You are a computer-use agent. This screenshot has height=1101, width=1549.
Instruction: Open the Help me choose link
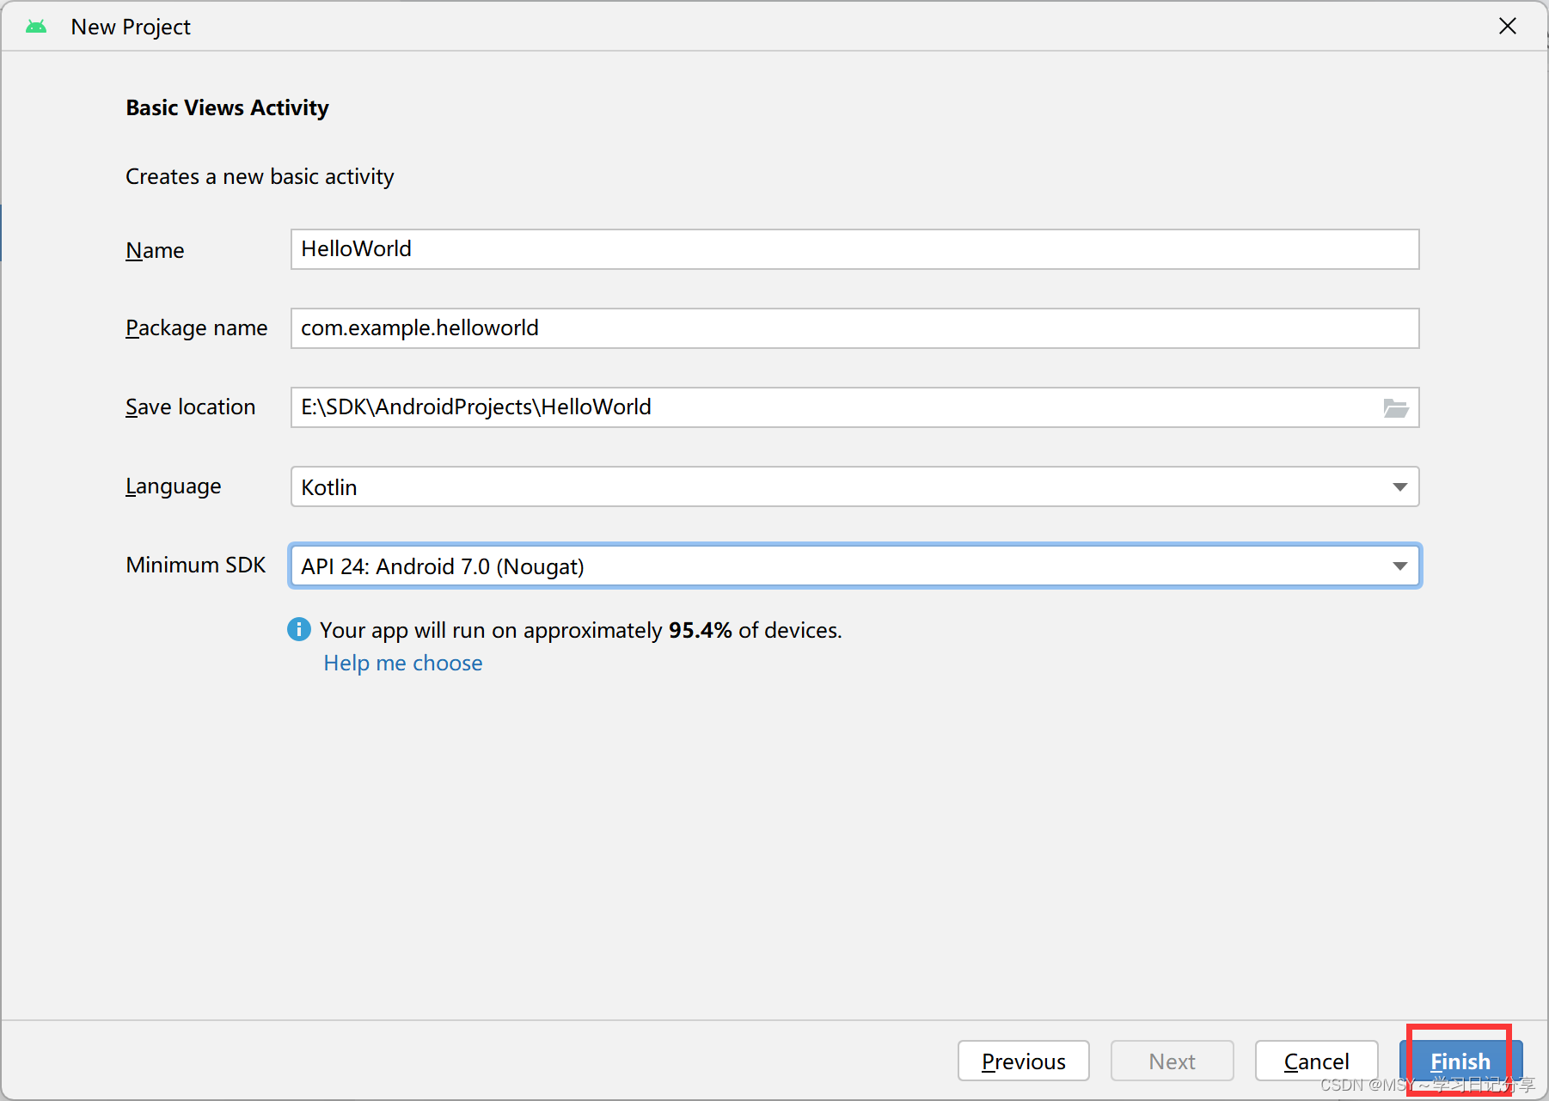403,664
